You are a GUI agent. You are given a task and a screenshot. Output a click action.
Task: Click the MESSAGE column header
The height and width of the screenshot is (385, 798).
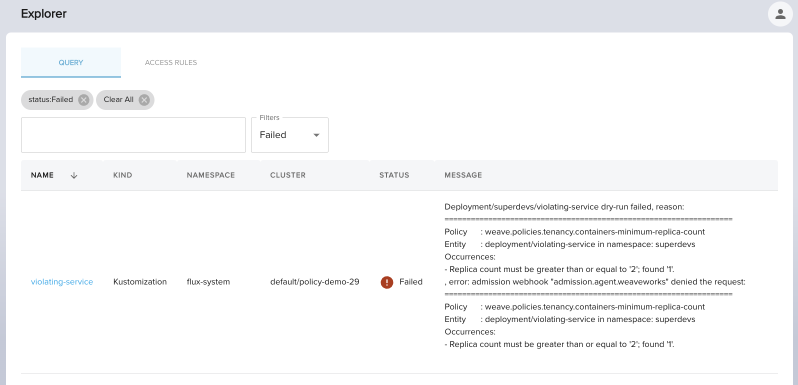pos(463,175)
